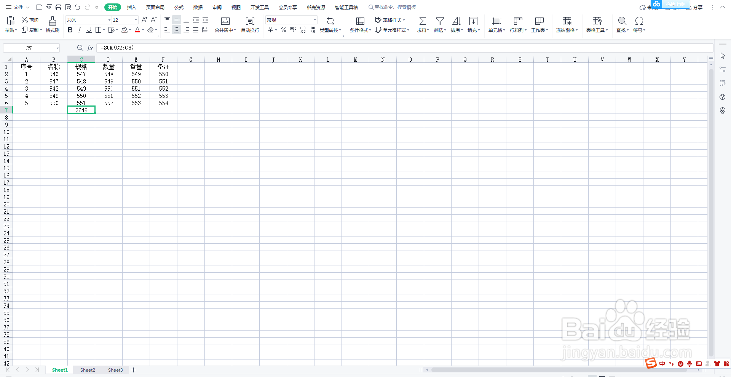The height and width of the screenshot is (377, 731).
Task: Click the fx insert function icon
Action: (x=90, y=48)
